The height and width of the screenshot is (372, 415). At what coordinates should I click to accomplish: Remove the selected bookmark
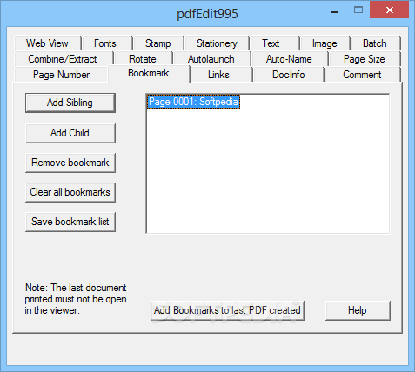70,163
